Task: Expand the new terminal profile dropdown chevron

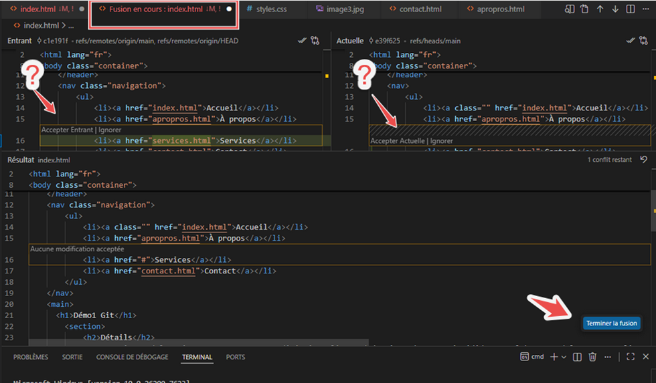Action: 564,357
